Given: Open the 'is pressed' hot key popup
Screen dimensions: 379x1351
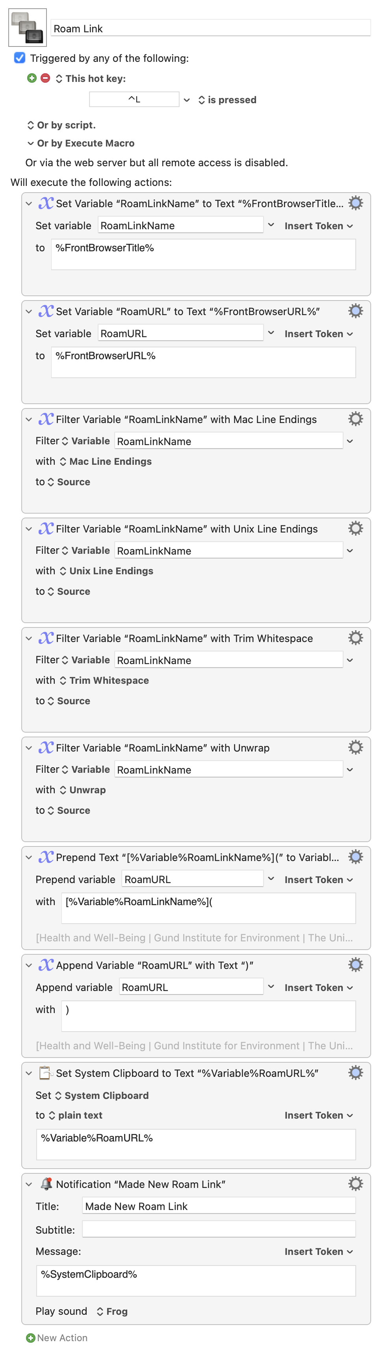Looking at the screenshot, I should coord(227,100).
